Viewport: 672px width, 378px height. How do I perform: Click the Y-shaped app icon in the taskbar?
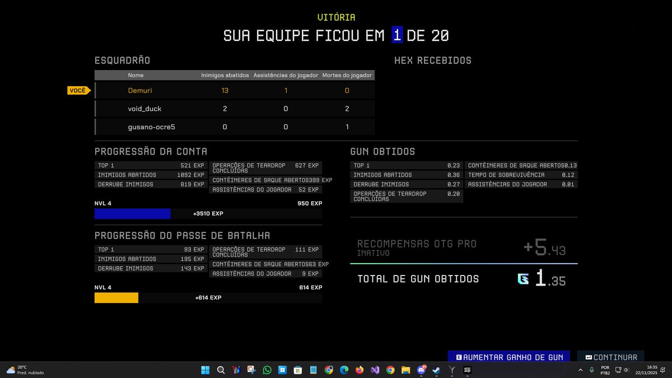pos(452,370)
